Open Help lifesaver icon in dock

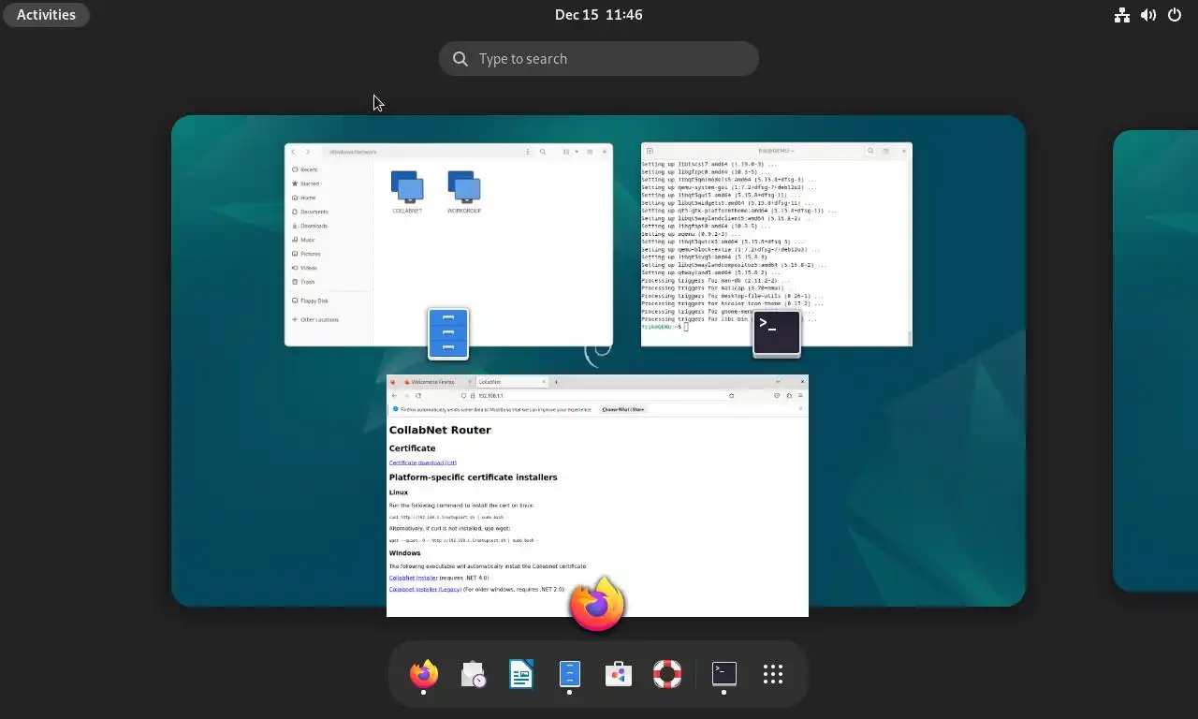[x=667, y=674]
